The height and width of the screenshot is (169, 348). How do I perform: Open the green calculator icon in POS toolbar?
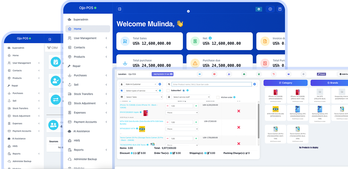pos(259,74)
